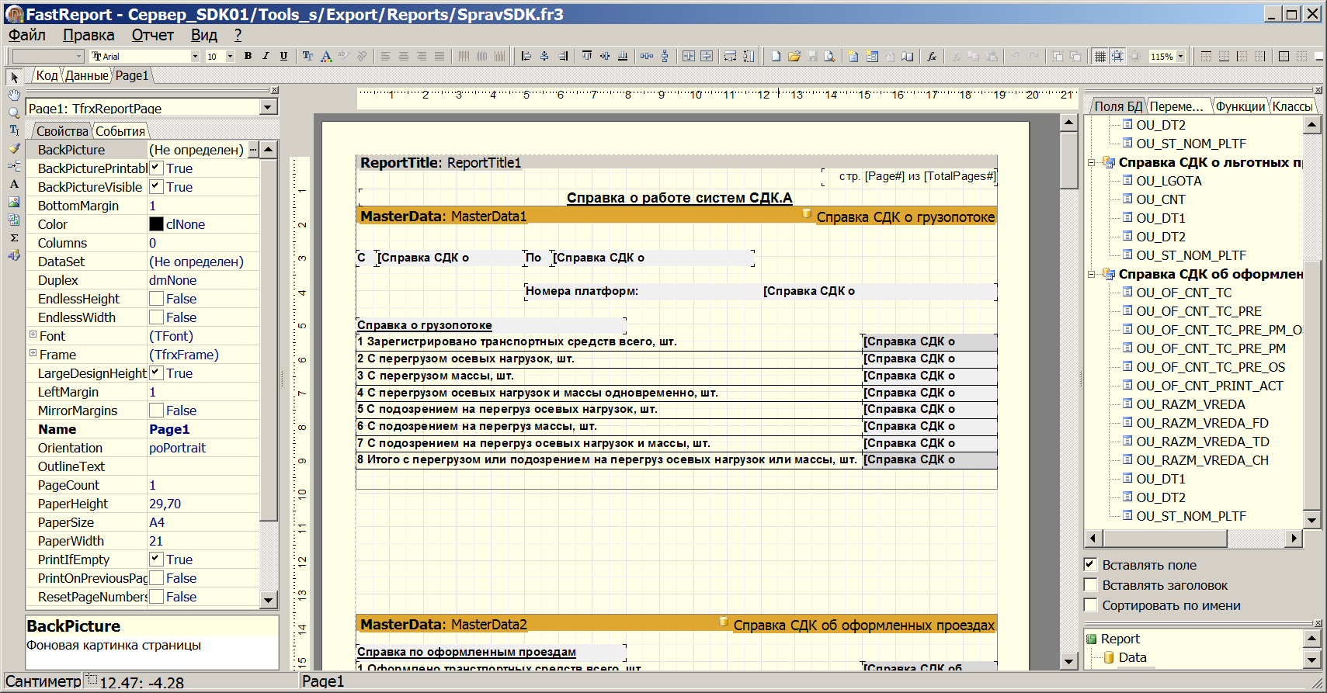The image size is (1327, 693).
Task: Insert a System text sigma object
Action: pos(14,237)
